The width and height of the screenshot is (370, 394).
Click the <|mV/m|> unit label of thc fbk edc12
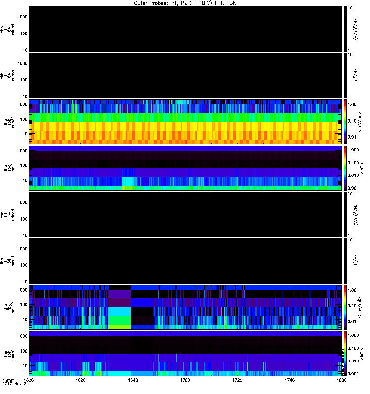(360, 307)
